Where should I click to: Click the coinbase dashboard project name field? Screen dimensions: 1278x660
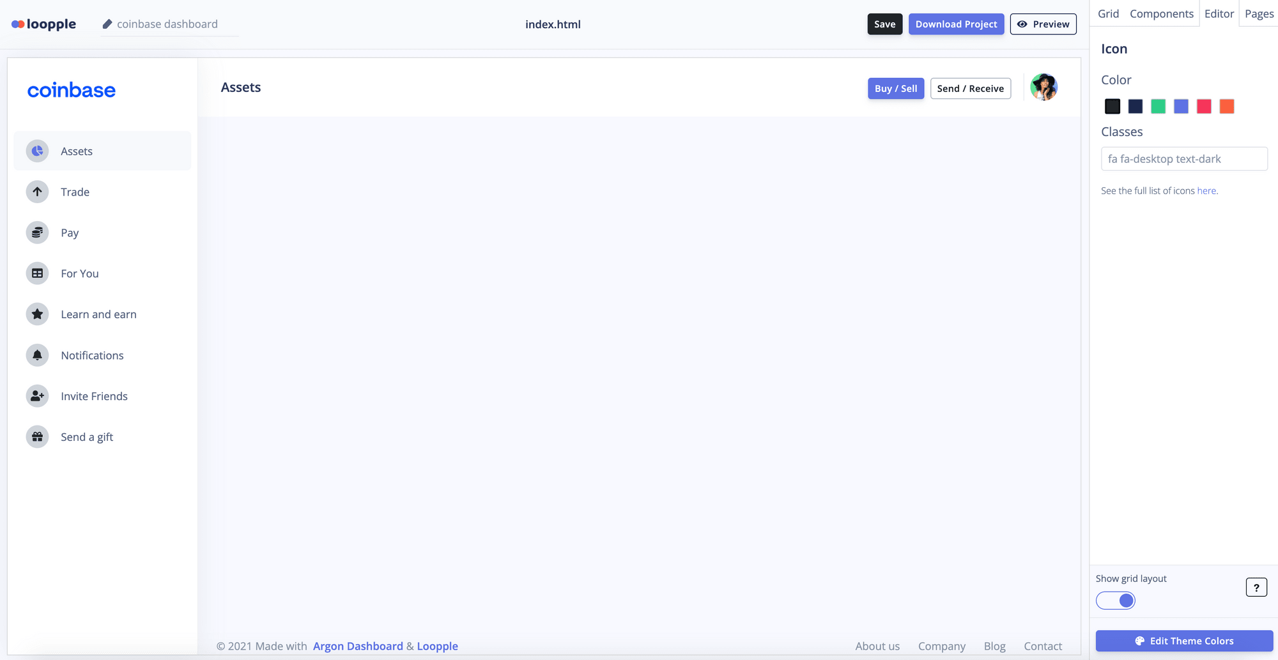click(x=169, y=24)
